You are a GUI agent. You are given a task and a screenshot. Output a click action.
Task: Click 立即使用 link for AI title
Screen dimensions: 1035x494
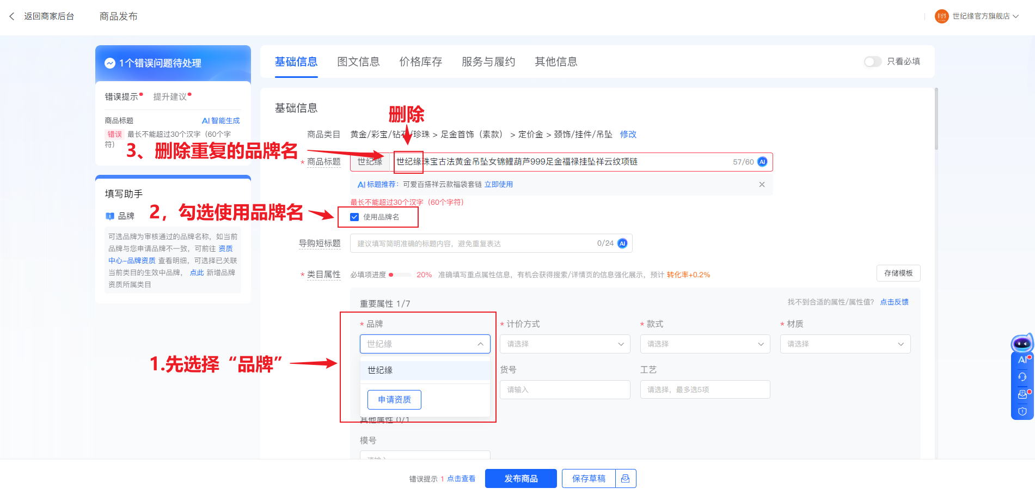(498, 185)
